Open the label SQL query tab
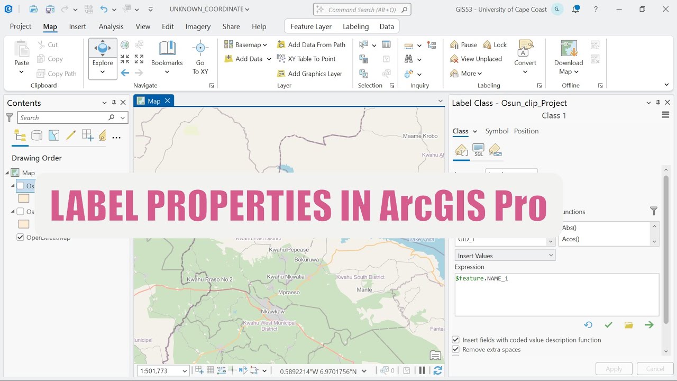Viewport: 677px width, 381px height. [x=478, y=150]
